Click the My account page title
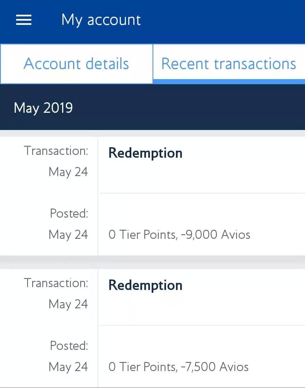 [x=101, y=20]
